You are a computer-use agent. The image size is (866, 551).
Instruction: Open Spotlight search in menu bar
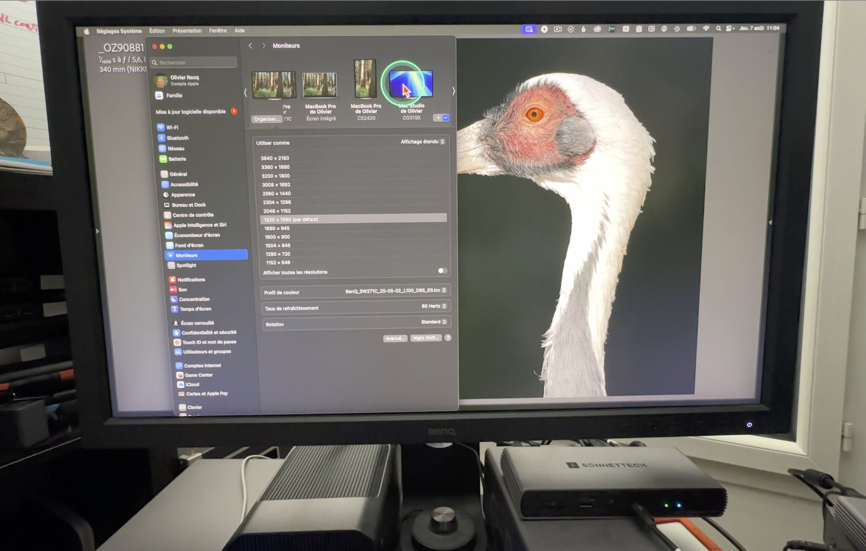point(718,29)
